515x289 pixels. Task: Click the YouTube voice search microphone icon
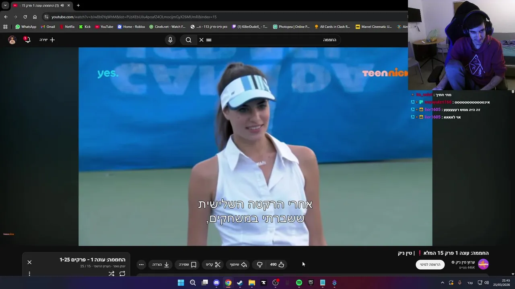click(x=170, y=40)
